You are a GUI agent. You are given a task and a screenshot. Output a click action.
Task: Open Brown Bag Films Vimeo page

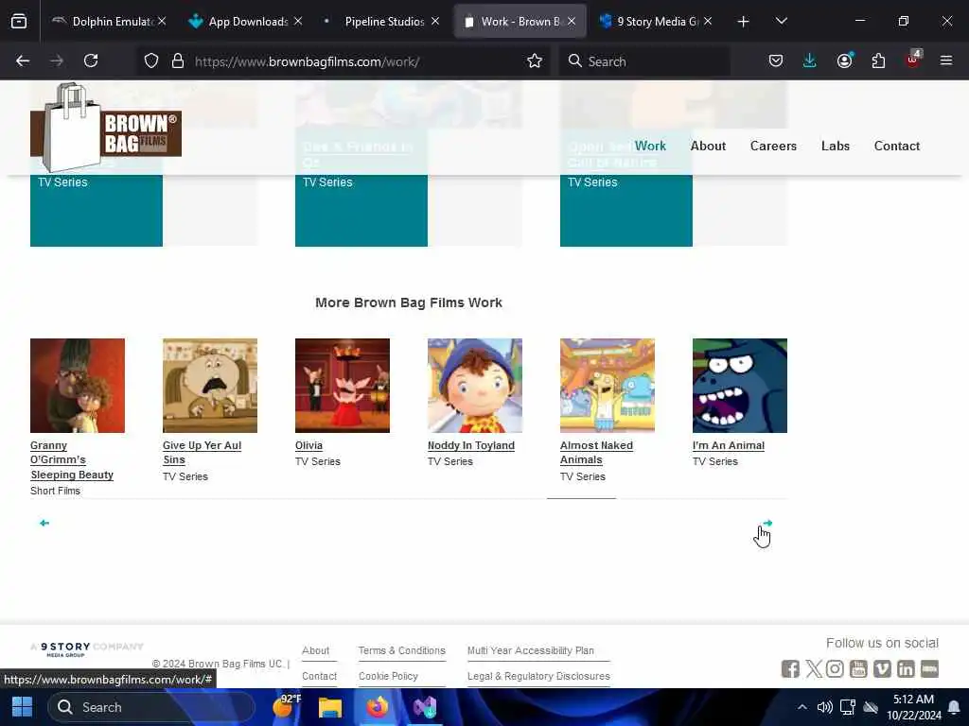click(883, 668)
